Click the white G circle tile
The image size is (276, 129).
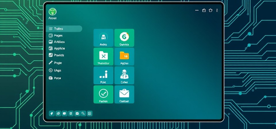coord(124,38)
